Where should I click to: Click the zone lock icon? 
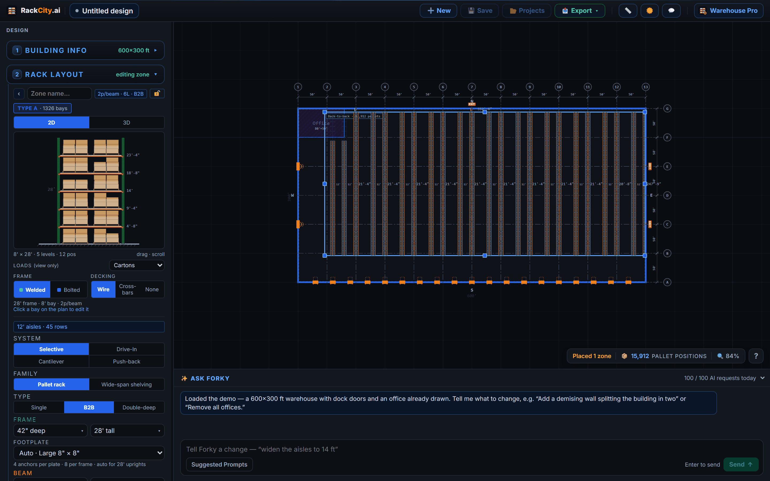157,94
